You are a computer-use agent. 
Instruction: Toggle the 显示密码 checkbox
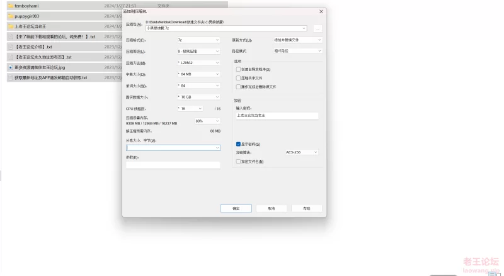238,144
